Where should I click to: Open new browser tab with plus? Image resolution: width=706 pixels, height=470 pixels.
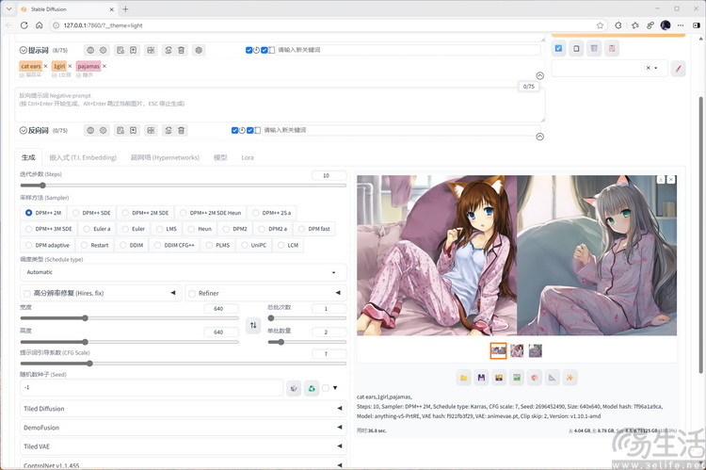click(125, 9)
